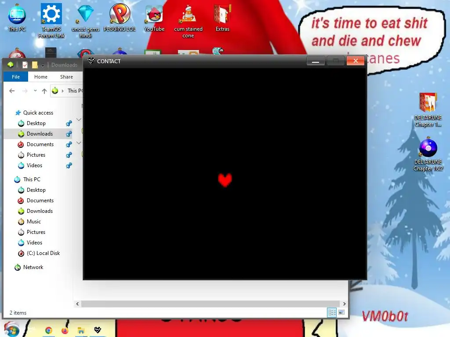Select Quick access in navigation pane
The width and height of the screenshot is (450, 337).
(x=38, y=113)
